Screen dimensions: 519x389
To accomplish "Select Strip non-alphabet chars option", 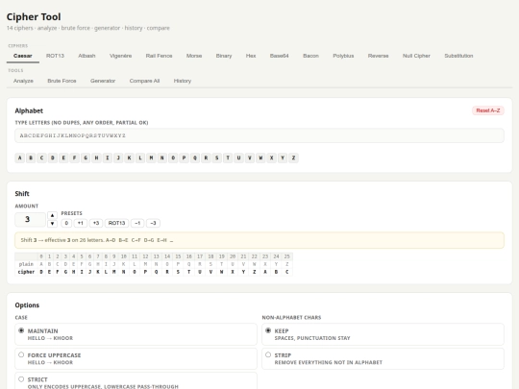I will [x=383, y=358].
